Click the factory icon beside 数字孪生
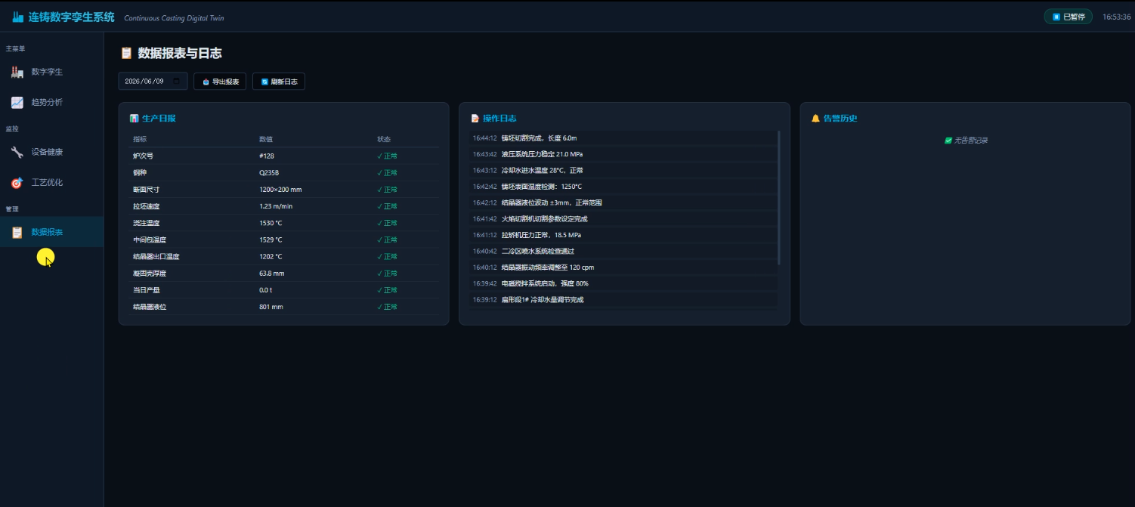Viewport: 1135px width, 507px height. click(x=17, y=72)
